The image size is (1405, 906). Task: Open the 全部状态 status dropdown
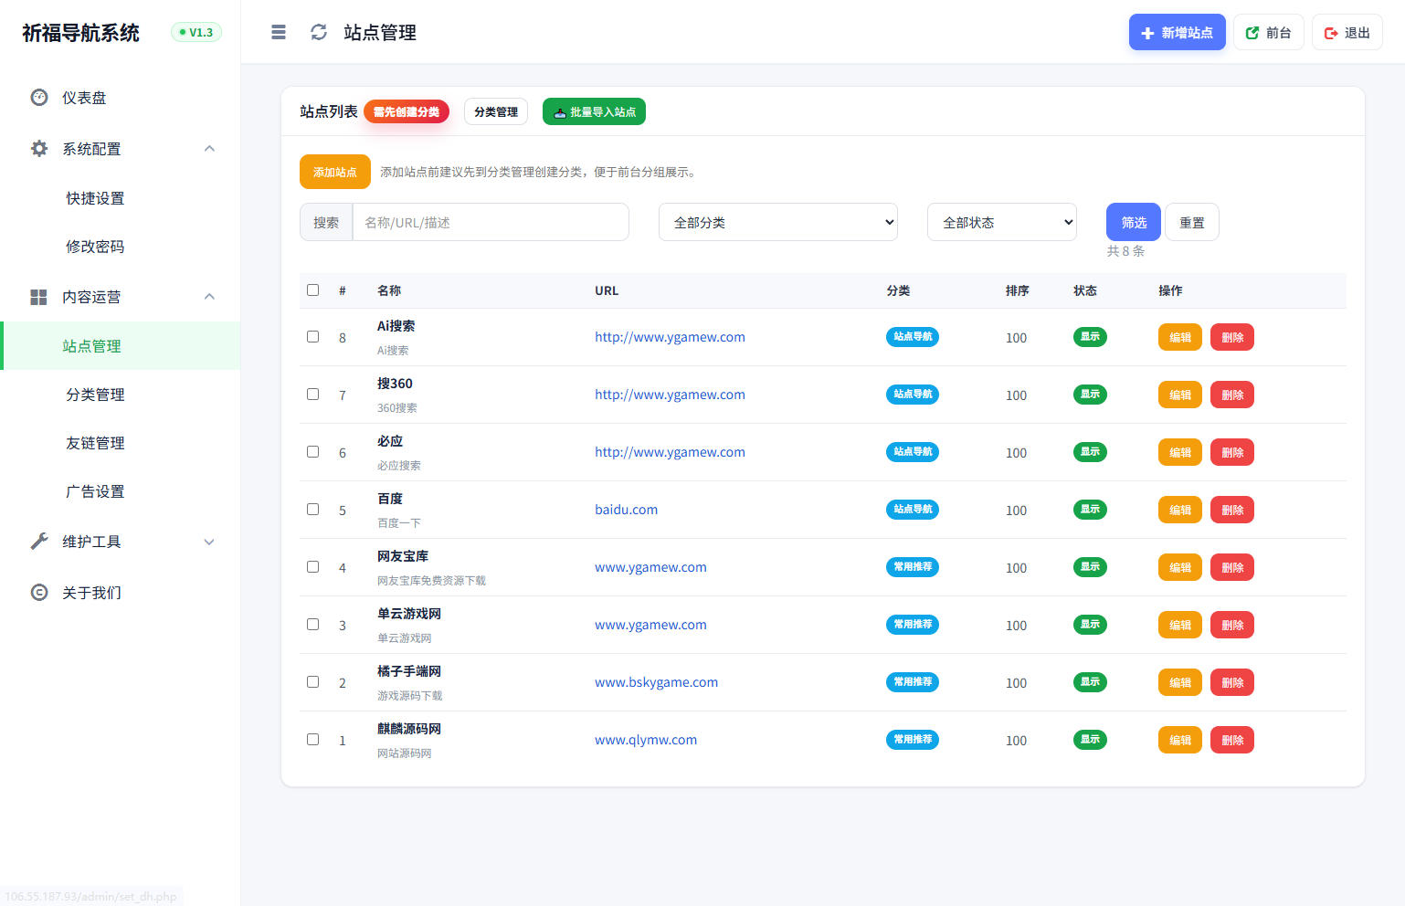[1002, 222]
